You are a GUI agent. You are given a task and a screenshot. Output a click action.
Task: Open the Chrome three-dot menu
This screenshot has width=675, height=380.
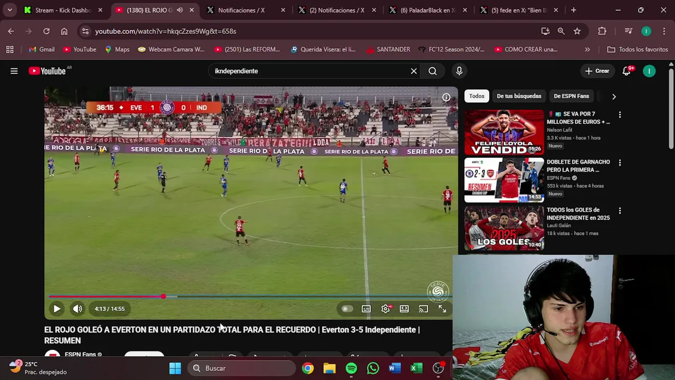(664, 31)
